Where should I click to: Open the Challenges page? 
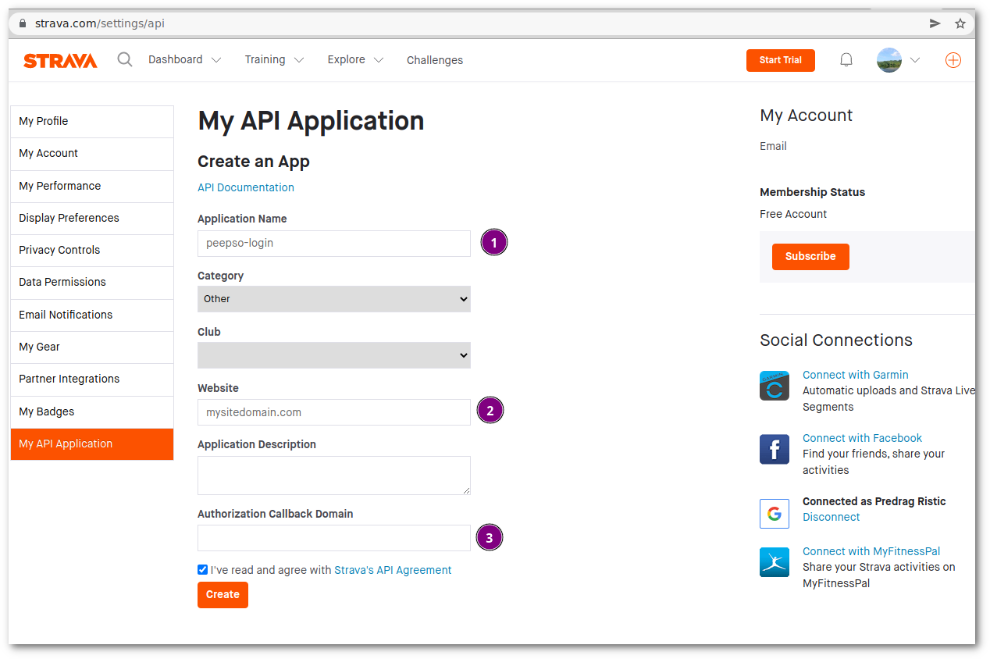point(435,60)
